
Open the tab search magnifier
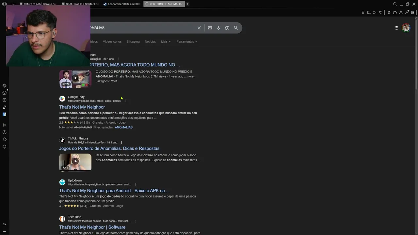(395, 4)
